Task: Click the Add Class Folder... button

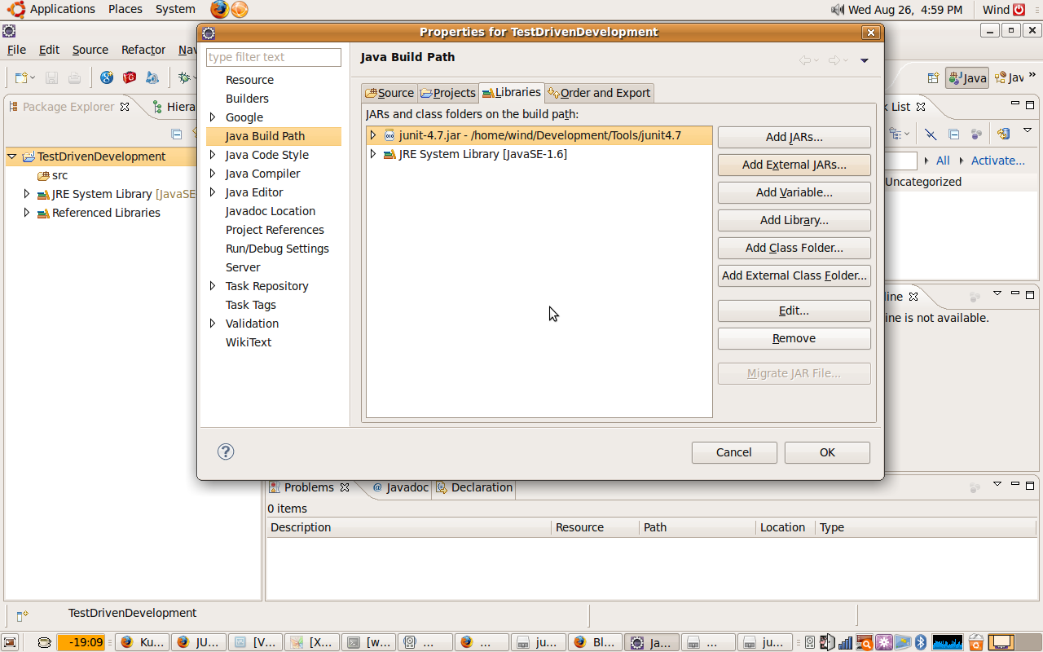Action: point(794,248)
